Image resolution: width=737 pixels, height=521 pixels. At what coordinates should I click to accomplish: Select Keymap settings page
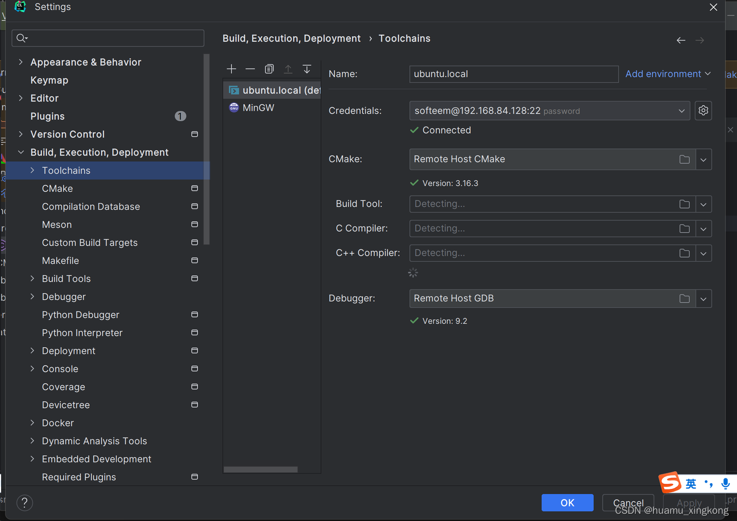pyautogui.click(x=49, y=80)
